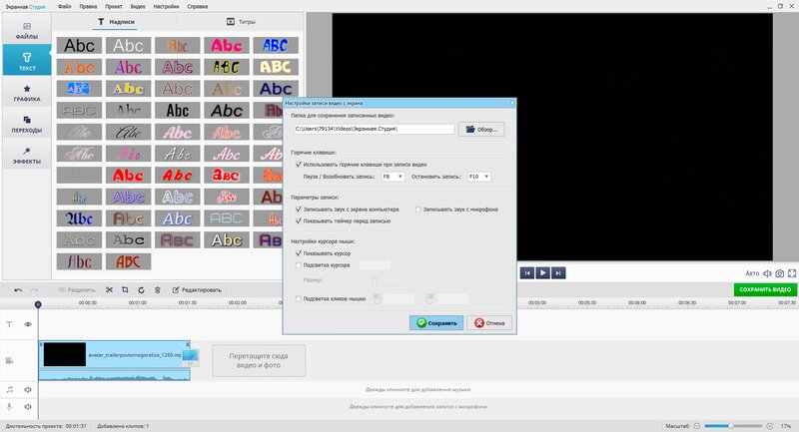Switch to the Титры tab
The width and height of the screenshot is (799, 432).
[x=241, y=22]
